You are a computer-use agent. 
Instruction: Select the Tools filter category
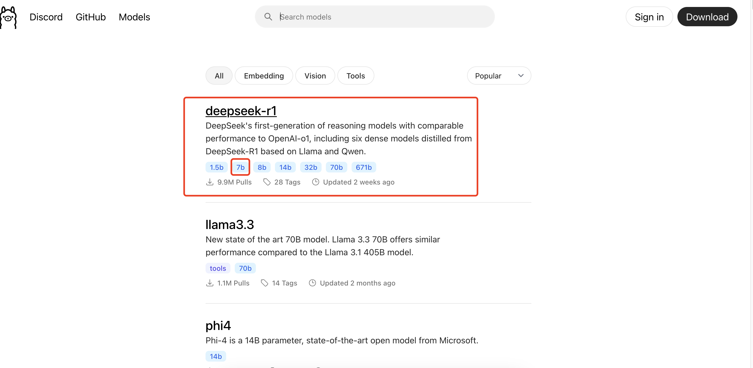click(x=355, y=76)
